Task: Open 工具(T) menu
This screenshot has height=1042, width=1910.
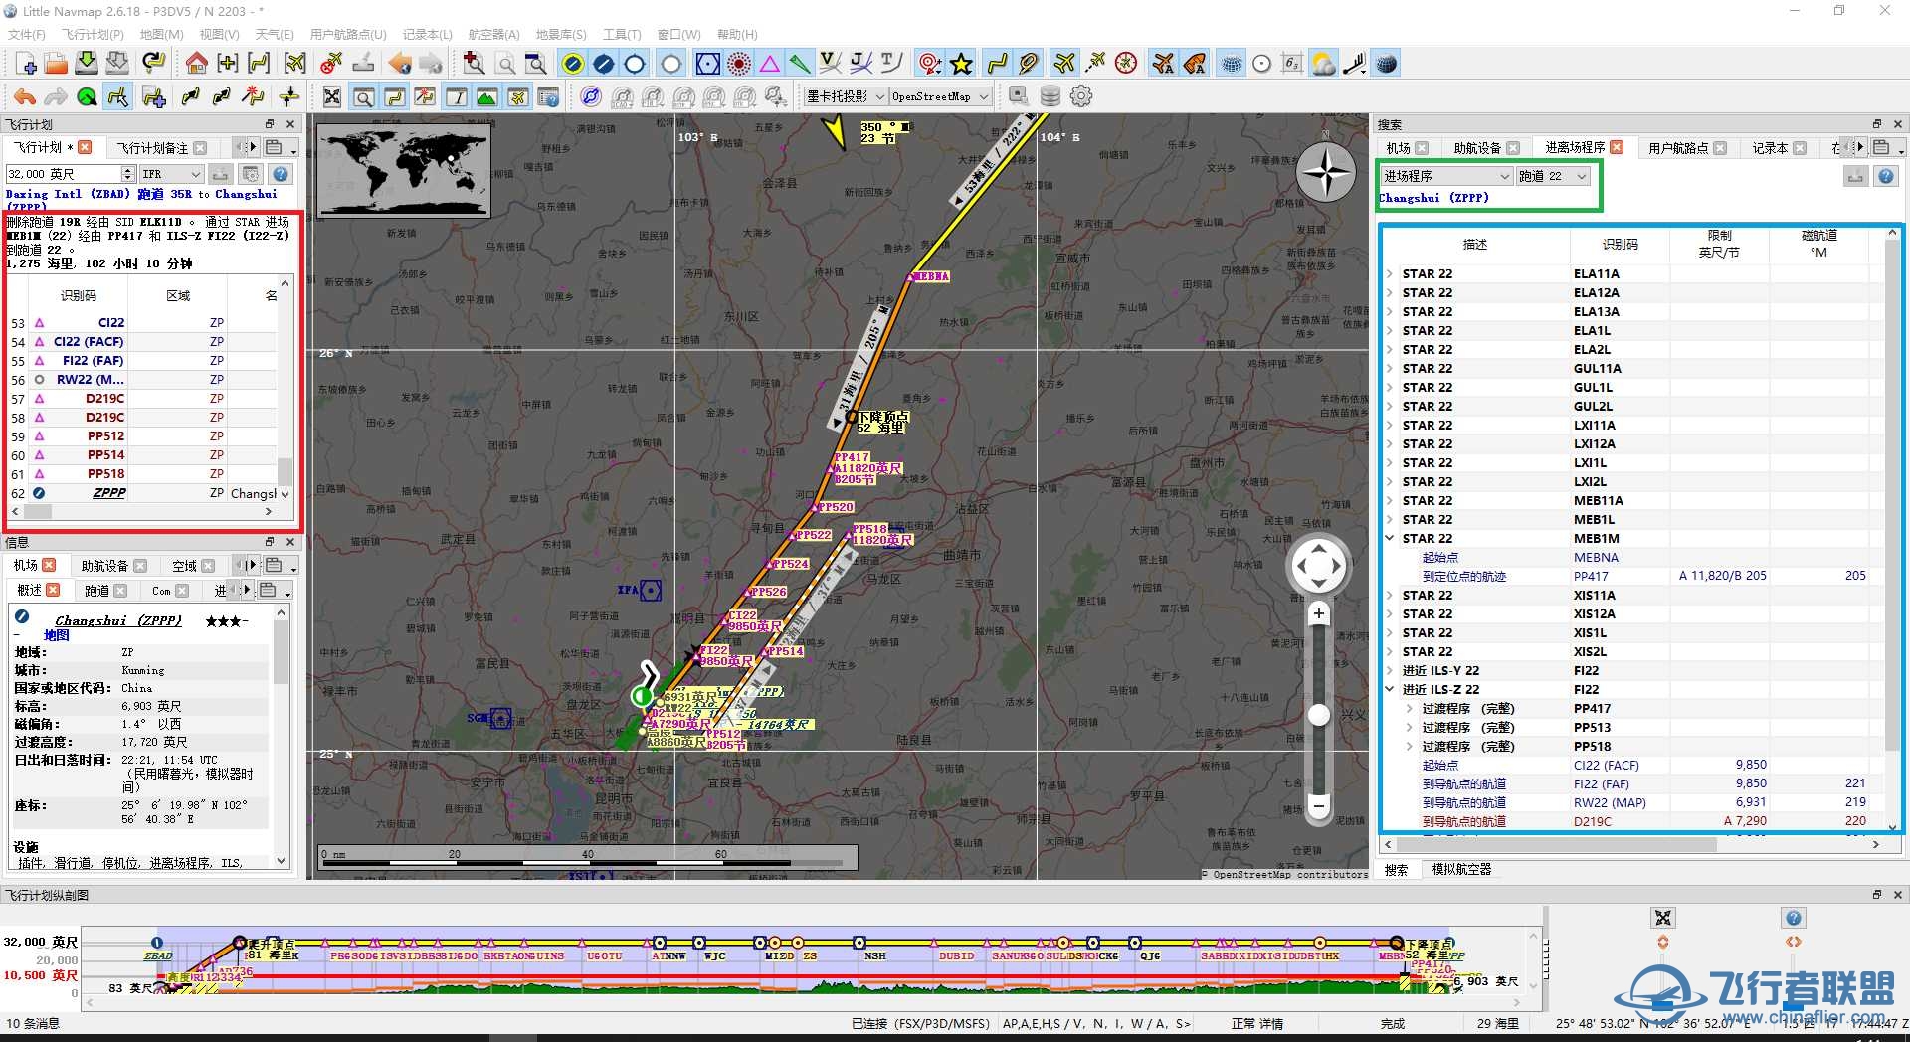Action: 622,34
